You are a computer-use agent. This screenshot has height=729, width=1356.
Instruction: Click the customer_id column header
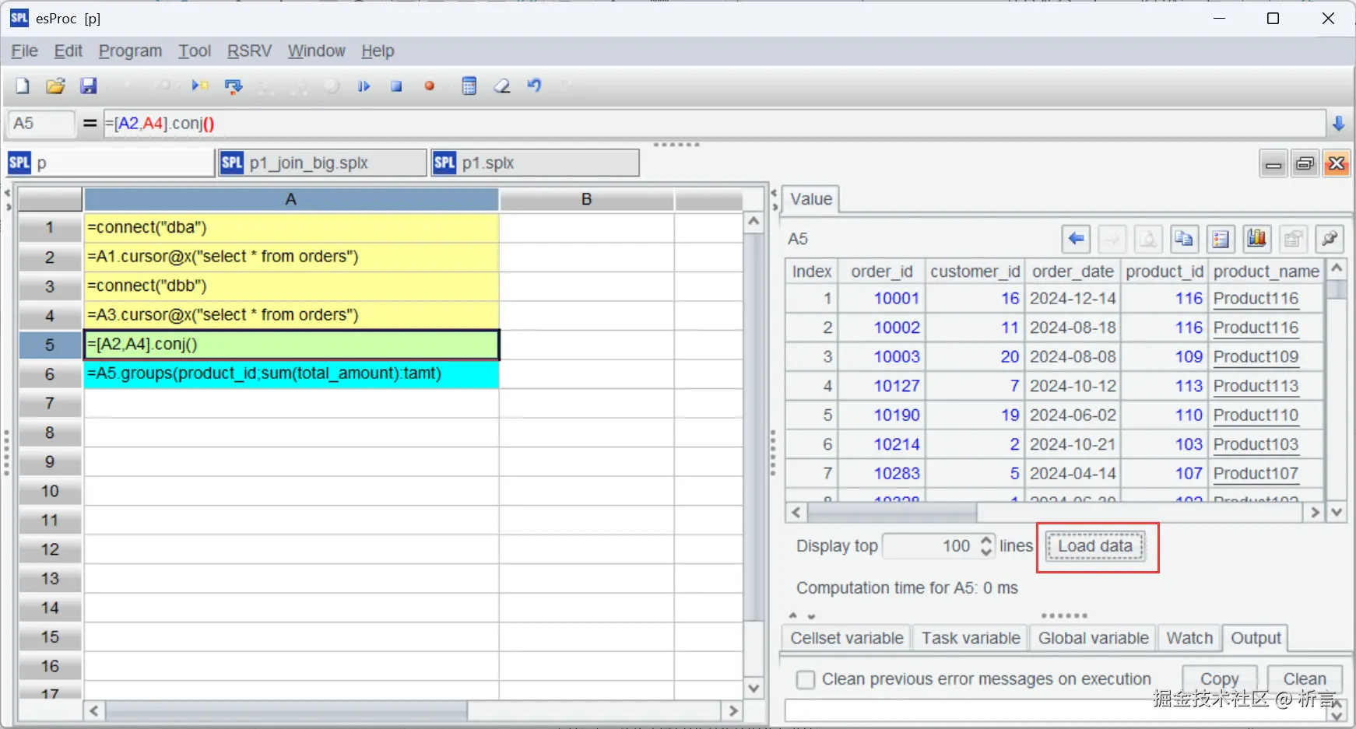[975, 272]
